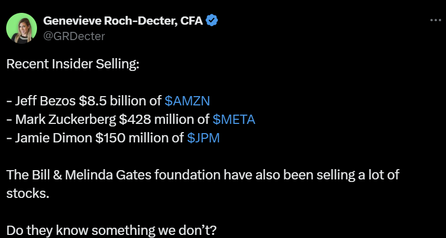Viewport: 446px width, 238px height.
Task: Open Genevieve Roch-Decter's profile picture
Action: pyautogui.click(x=22, y=28)
